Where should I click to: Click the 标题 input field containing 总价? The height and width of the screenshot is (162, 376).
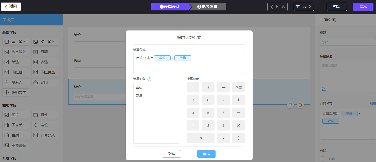click(x=347, y=42)
